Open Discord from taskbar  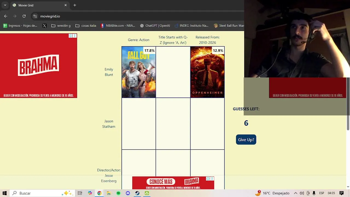point(128,193)
